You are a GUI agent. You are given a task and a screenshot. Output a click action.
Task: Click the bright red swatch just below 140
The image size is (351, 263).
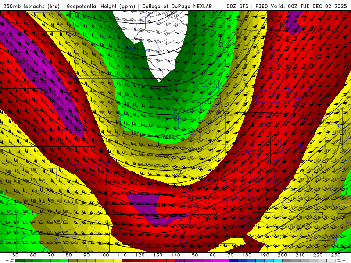click(x=171, y=260)
